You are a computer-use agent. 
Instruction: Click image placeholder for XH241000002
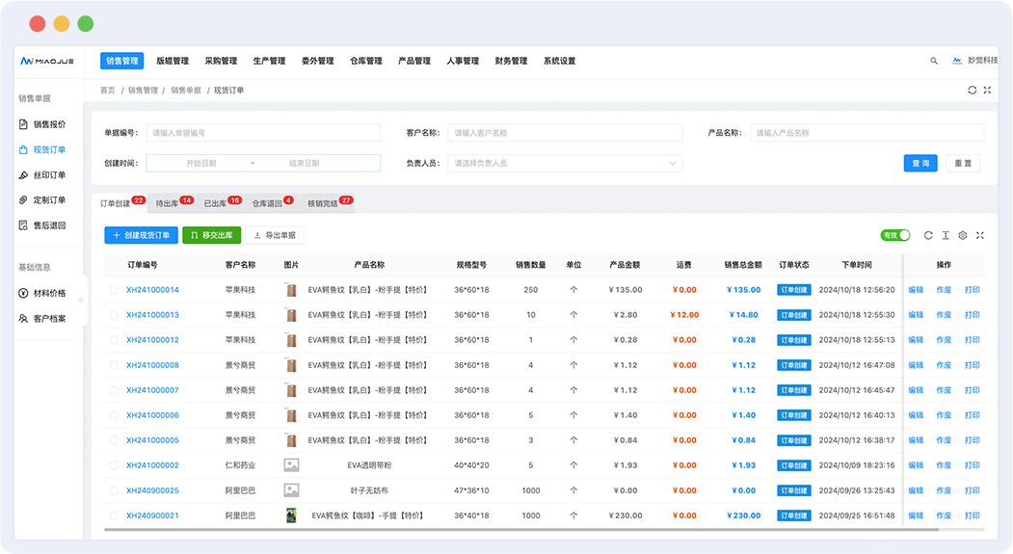291,465
